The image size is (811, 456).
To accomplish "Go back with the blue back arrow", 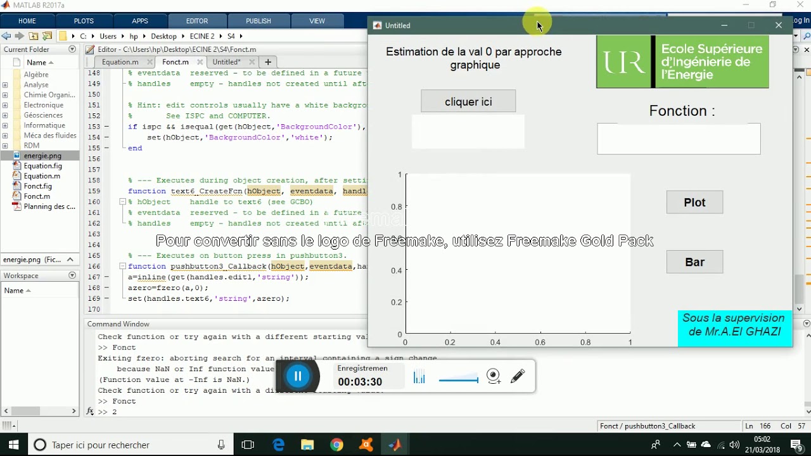I will (x=6, y=36).
